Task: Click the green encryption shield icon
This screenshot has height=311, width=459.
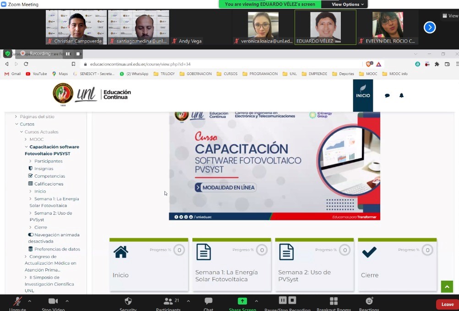Action: click(8, 54)
